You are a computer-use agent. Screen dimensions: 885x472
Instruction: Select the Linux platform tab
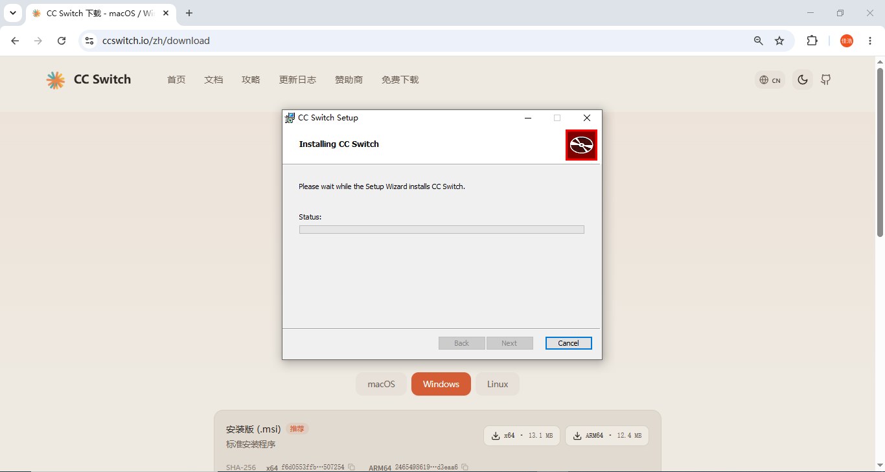(498, 384)
